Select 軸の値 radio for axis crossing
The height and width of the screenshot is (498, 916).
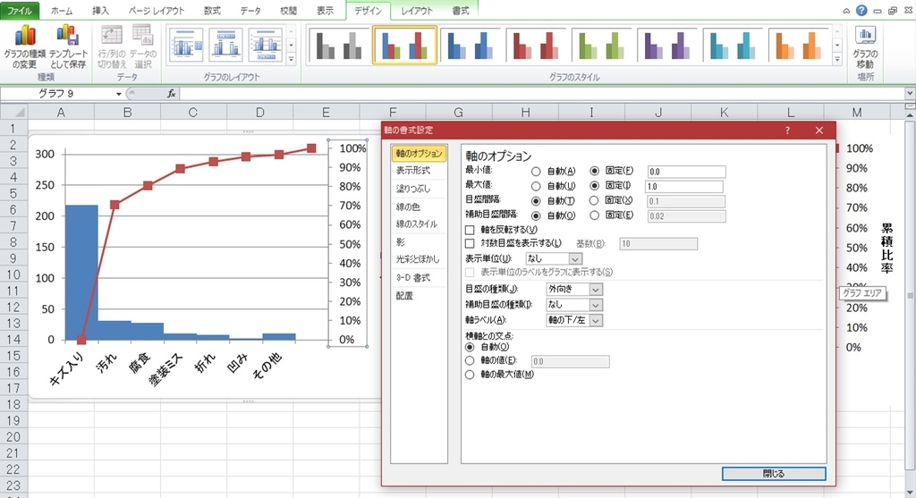pyautogui.click(x=470, y=361)
